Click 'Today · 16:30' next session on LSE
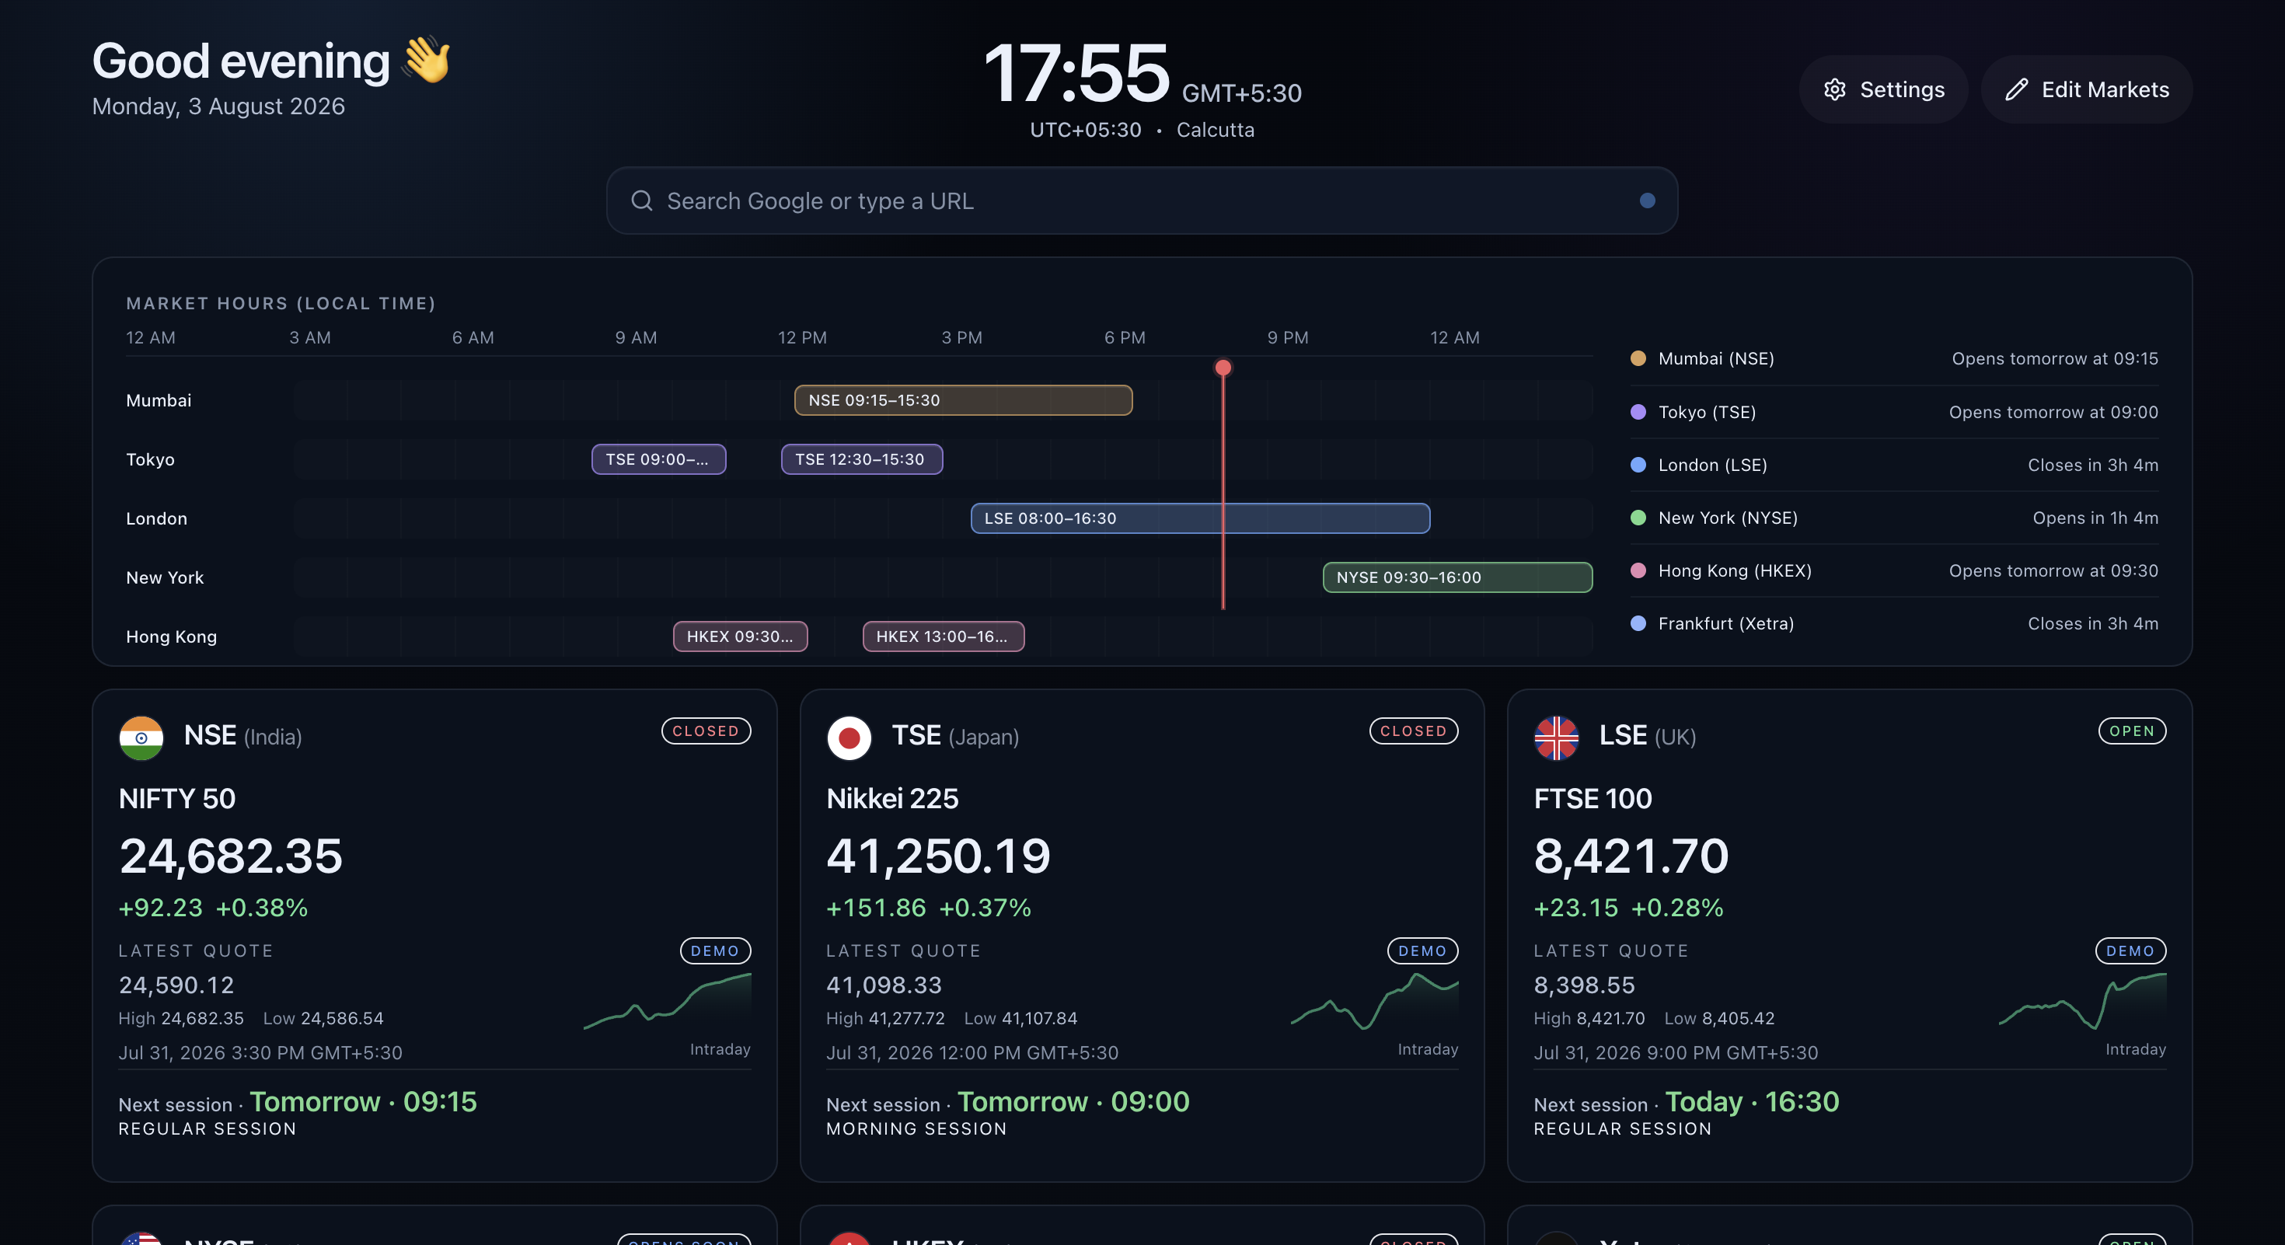Viewport: 2285px width, 1245px height. [1752, 1102]
